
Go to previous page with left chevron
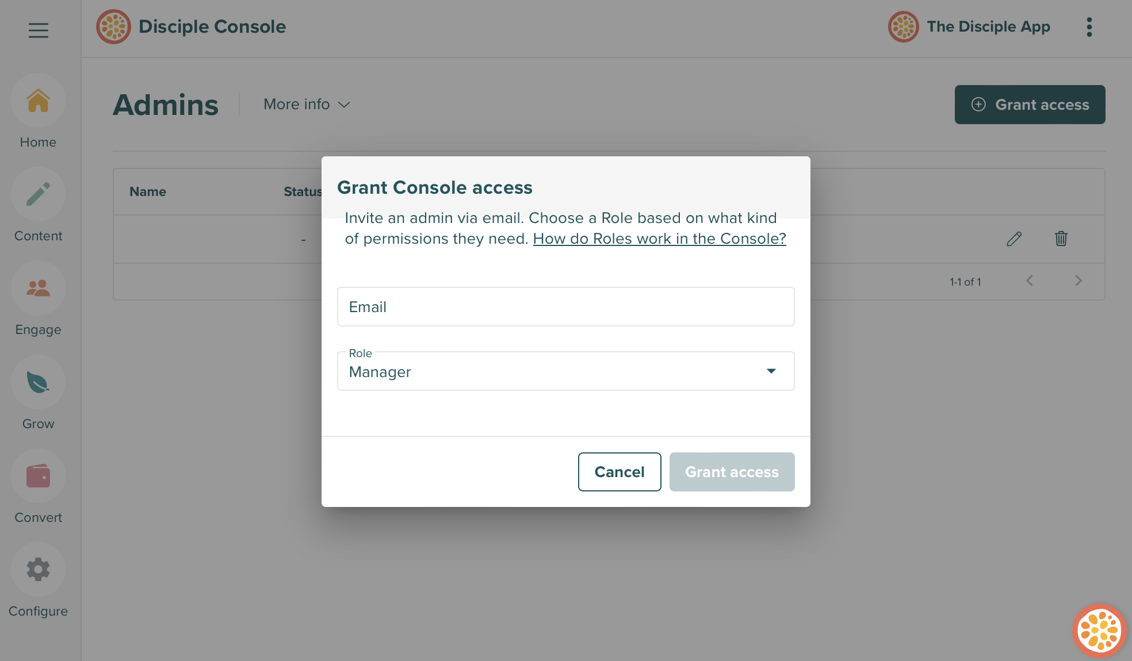[1030, 281]
